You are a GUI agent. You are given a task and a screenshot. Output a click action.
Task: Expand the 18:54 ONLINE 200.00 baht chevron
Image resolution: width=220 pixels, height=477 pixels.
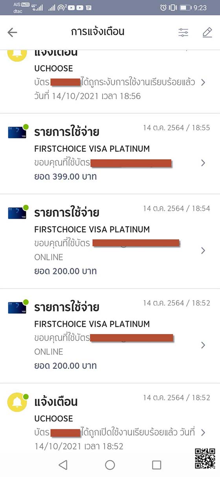pos(203,250)
